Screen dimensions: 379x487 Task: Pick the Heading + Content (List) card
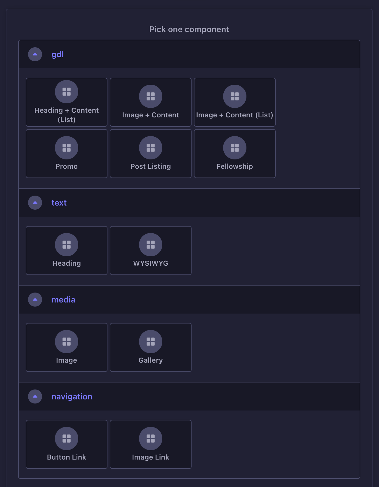pyautogui.click(x=66, y=102)
